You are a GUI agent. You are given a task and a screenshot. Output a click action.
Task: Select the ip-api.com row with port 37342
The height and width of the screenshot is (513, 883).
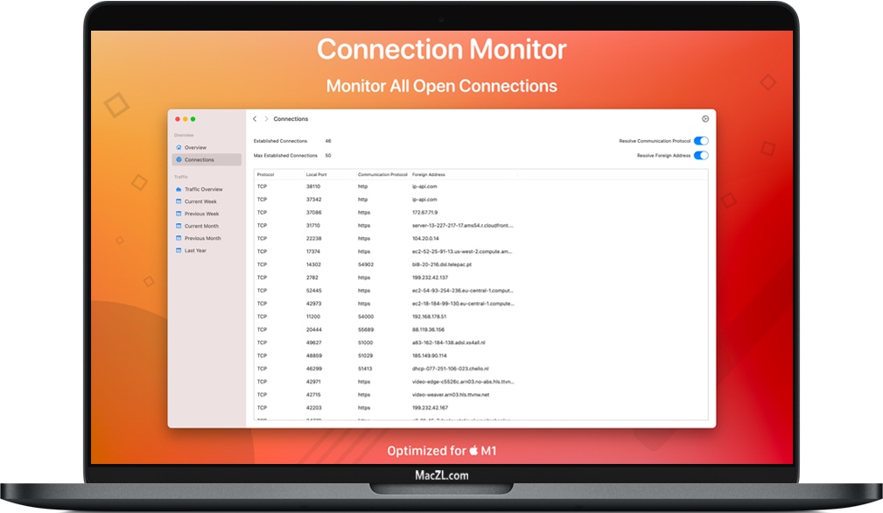point(481,200)
